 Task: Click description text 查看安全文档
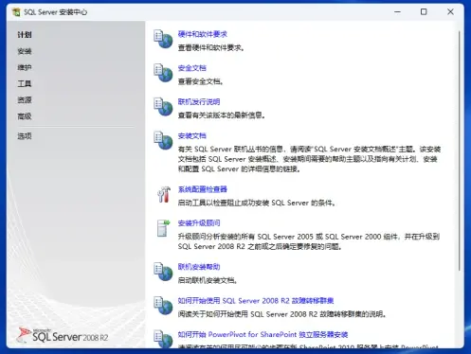coord(200,81)
